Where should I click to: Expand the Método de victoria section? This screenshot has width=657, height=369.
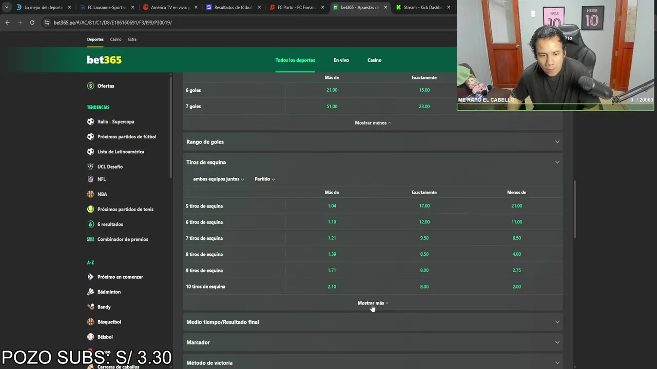pos(373,362)
